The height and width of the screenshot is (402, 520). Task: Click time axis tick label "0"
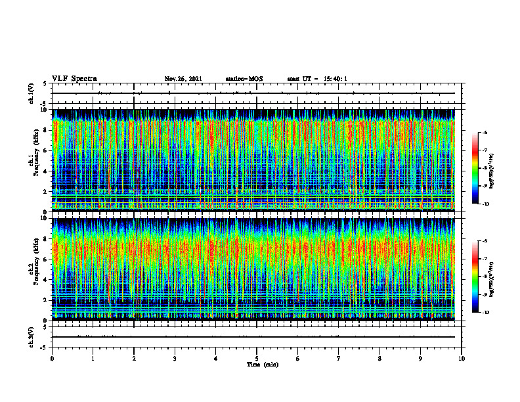click(52, 359)
